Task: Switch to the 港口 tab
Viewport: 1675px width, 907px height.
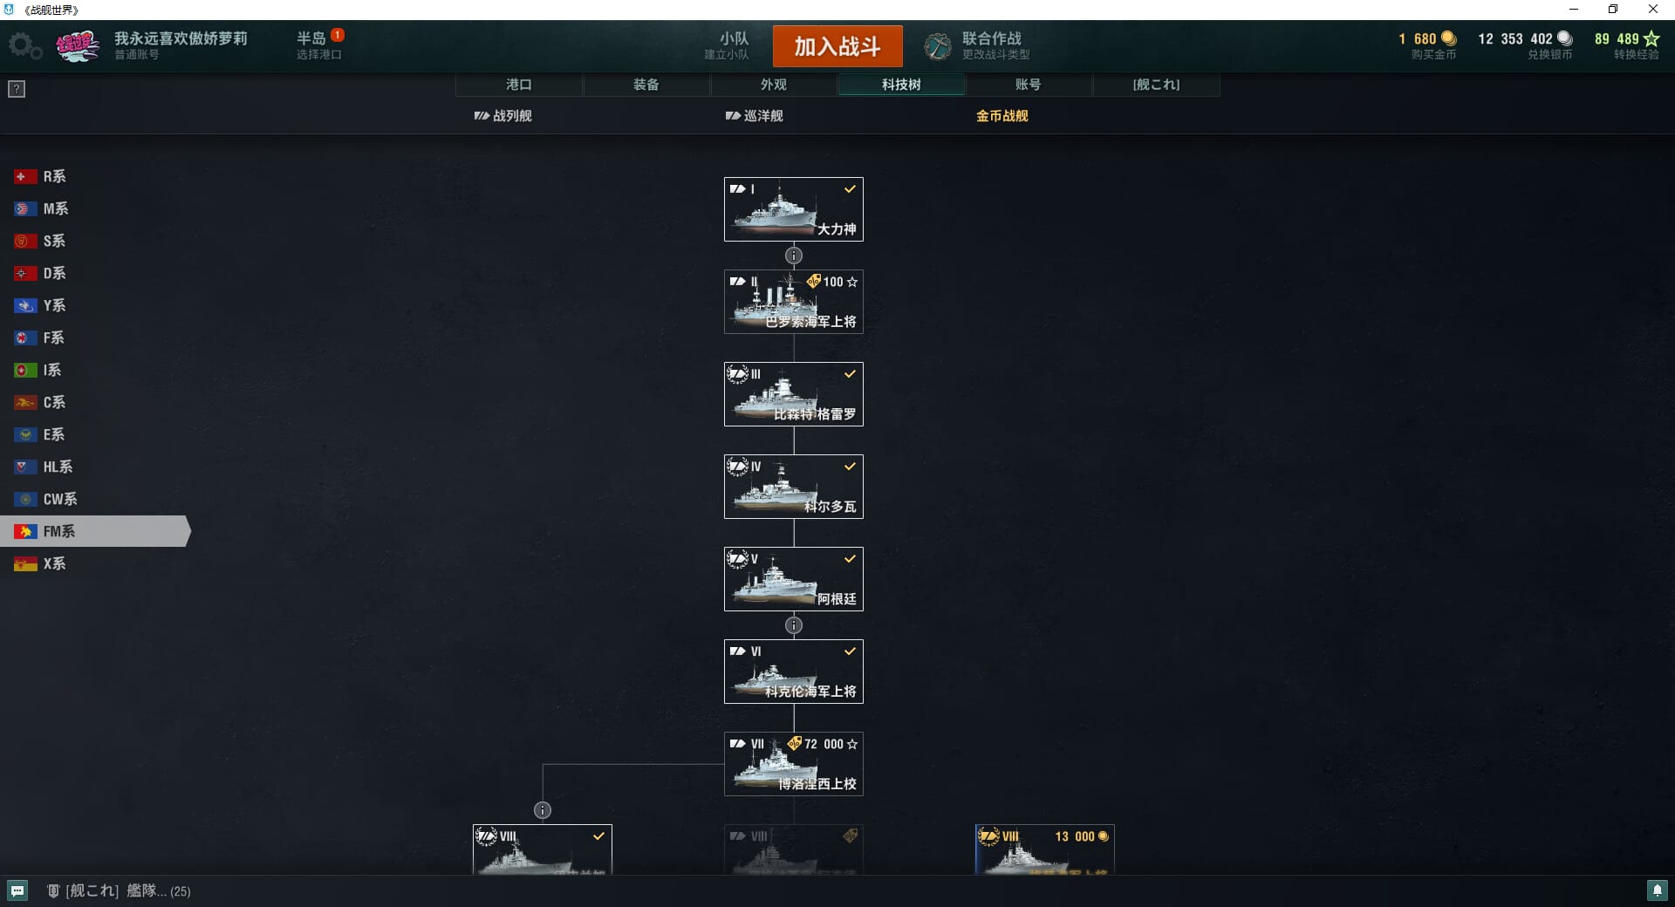Action: (519, 85)
